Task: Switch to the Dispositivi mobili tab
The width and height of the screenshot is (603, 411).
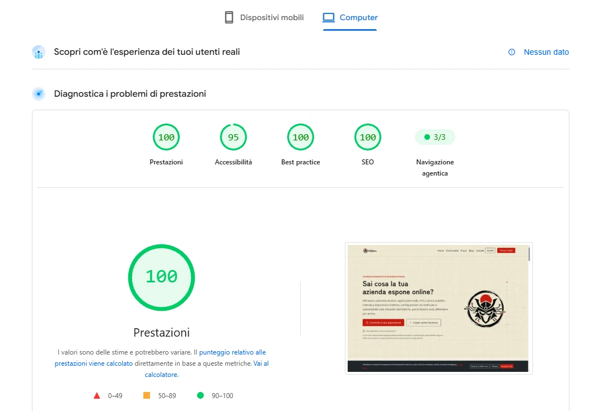Action: point(264,17)
